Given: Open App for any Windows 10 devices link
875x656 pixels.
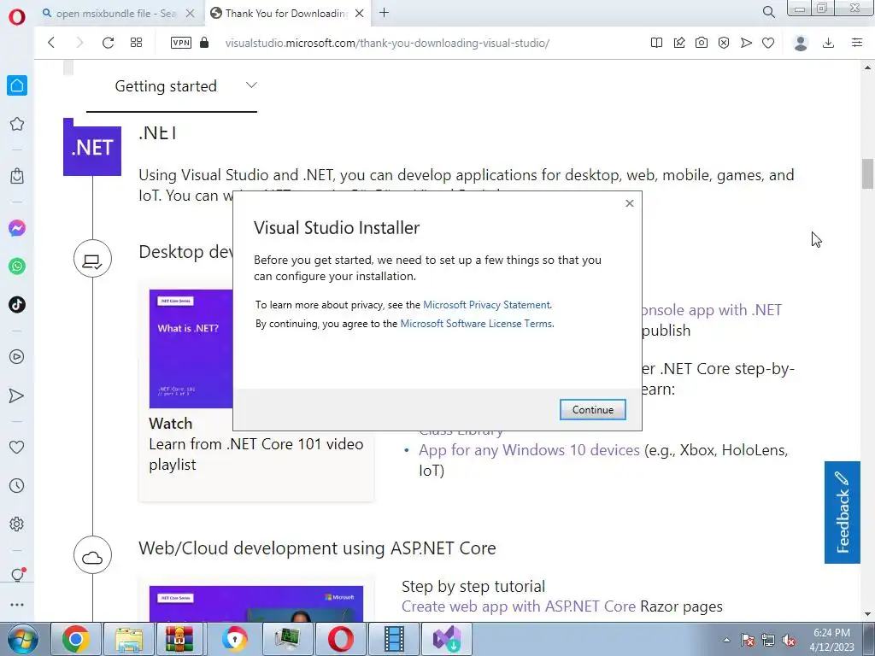Looking at the screenshot, I should [529, 450].
